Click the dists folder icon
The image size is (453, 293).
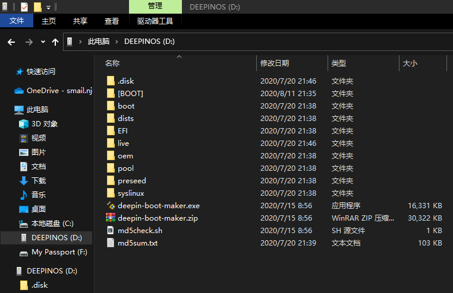click(111, 119)
